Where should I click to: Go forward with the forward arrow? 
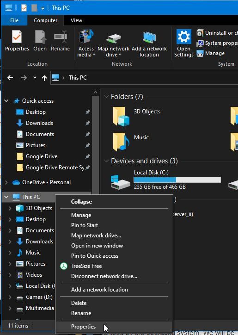24,78
